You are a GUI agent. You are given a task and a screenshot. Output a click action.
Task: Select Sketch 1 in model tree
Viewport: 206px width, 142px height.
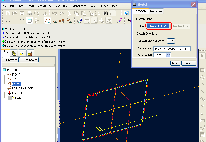point(20,98)
